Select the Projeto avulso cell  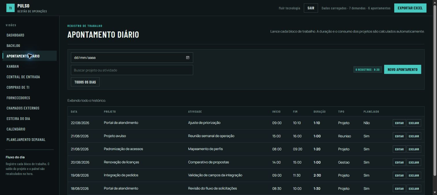coord(115,136)
